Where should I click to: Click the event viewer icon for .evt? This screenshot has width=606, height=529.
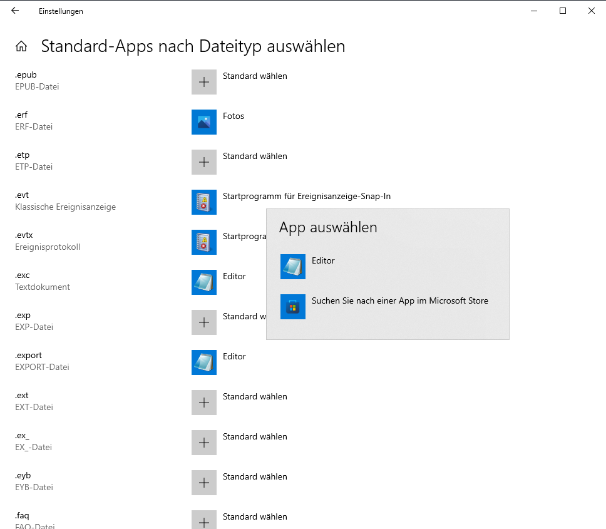pyautogui.click(x=204, y=202)
